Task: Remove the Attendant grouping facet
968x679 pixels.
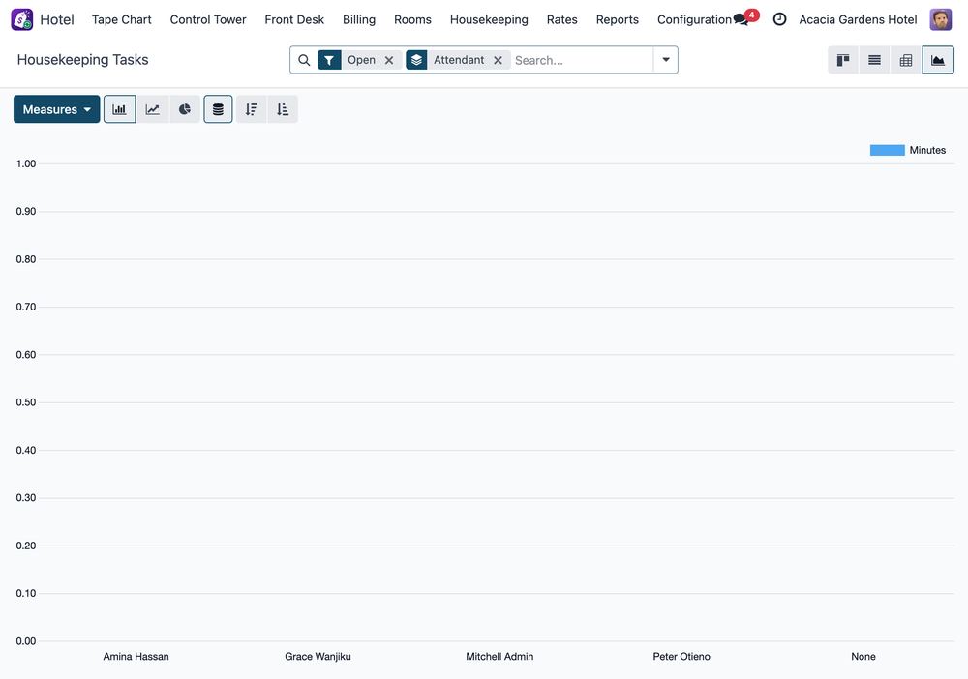Action: point(498,60)
